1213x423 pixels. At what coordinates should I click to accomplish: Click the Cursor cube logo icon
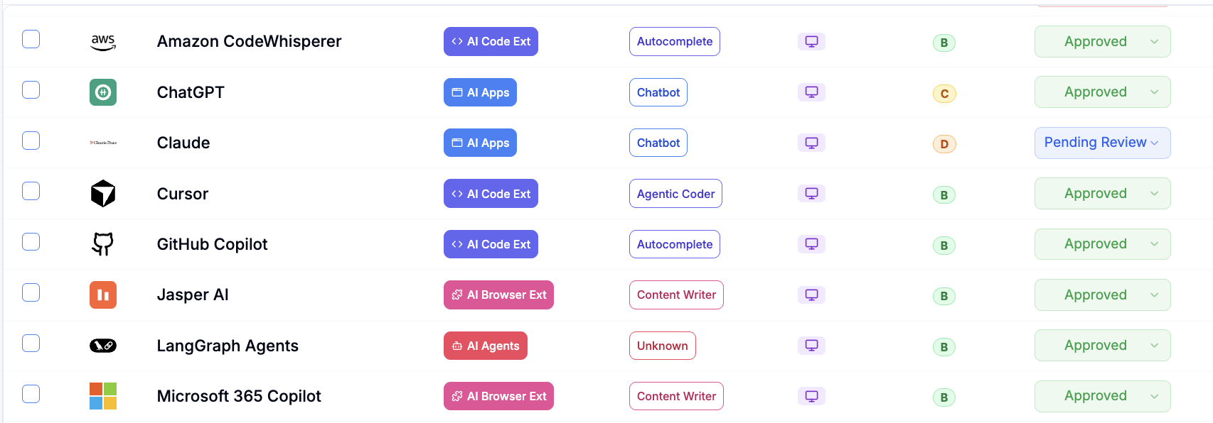pyautogui.click(x=103, y=193)
